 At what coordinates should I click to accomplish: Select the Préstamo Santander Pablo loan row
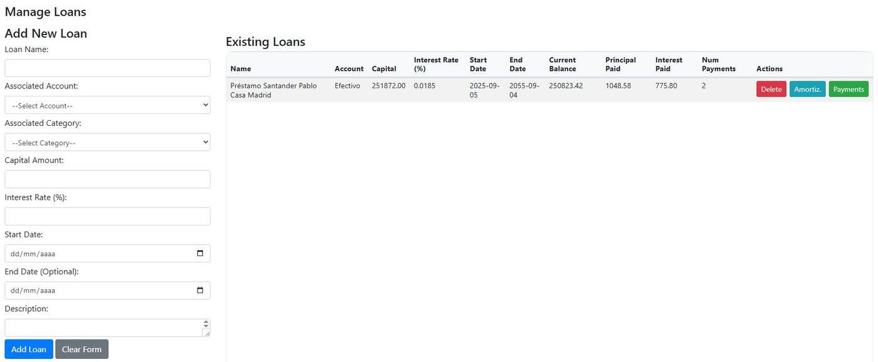(x=439, y=90)
